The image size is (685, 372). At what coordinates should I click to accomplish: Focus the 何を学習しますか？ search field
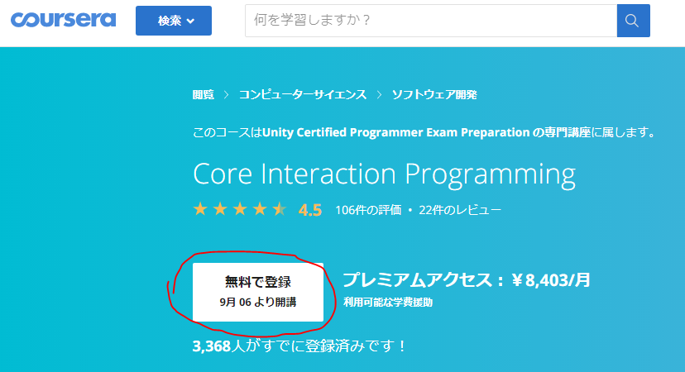click(x=431, y=21)
